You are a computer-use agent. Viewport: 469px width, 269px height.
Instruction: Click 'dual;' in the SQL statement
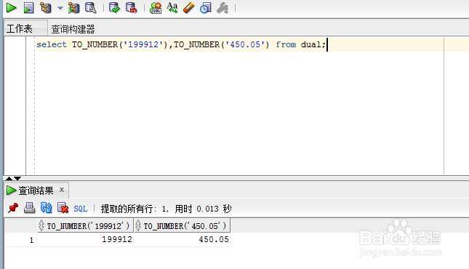point(313,44)
